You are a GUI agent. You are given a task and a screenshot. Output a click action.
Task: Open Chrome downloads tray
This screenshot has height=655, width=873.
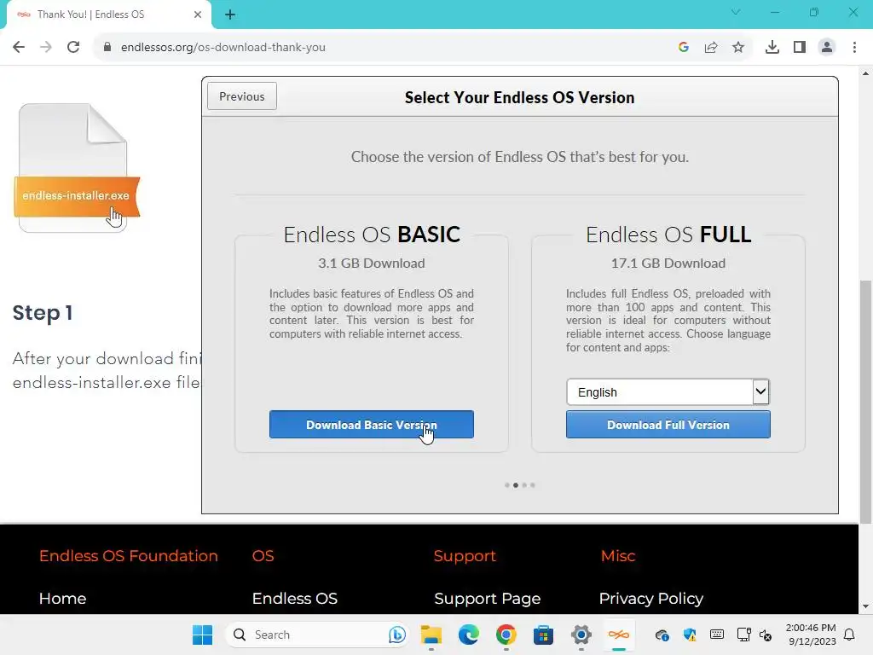click(772, 48)
